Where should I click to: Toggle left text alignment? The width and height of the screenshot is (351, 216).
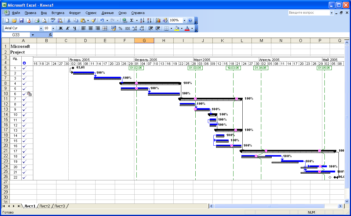pos(84,28)
